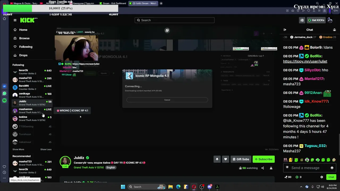Image resolution: width=340 pixels, height=191 pixels.
Task: Open the popout icon above the stream
Action: point(167,30)
